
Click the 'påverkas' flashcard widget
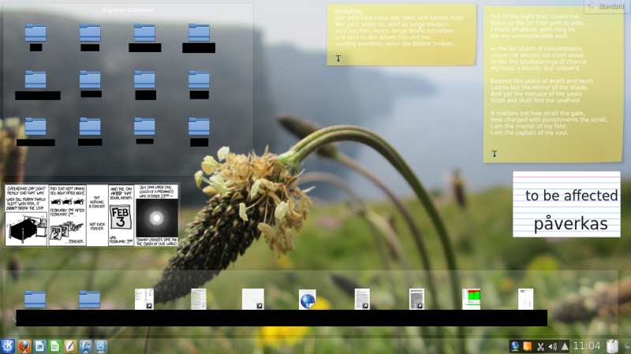566,204
